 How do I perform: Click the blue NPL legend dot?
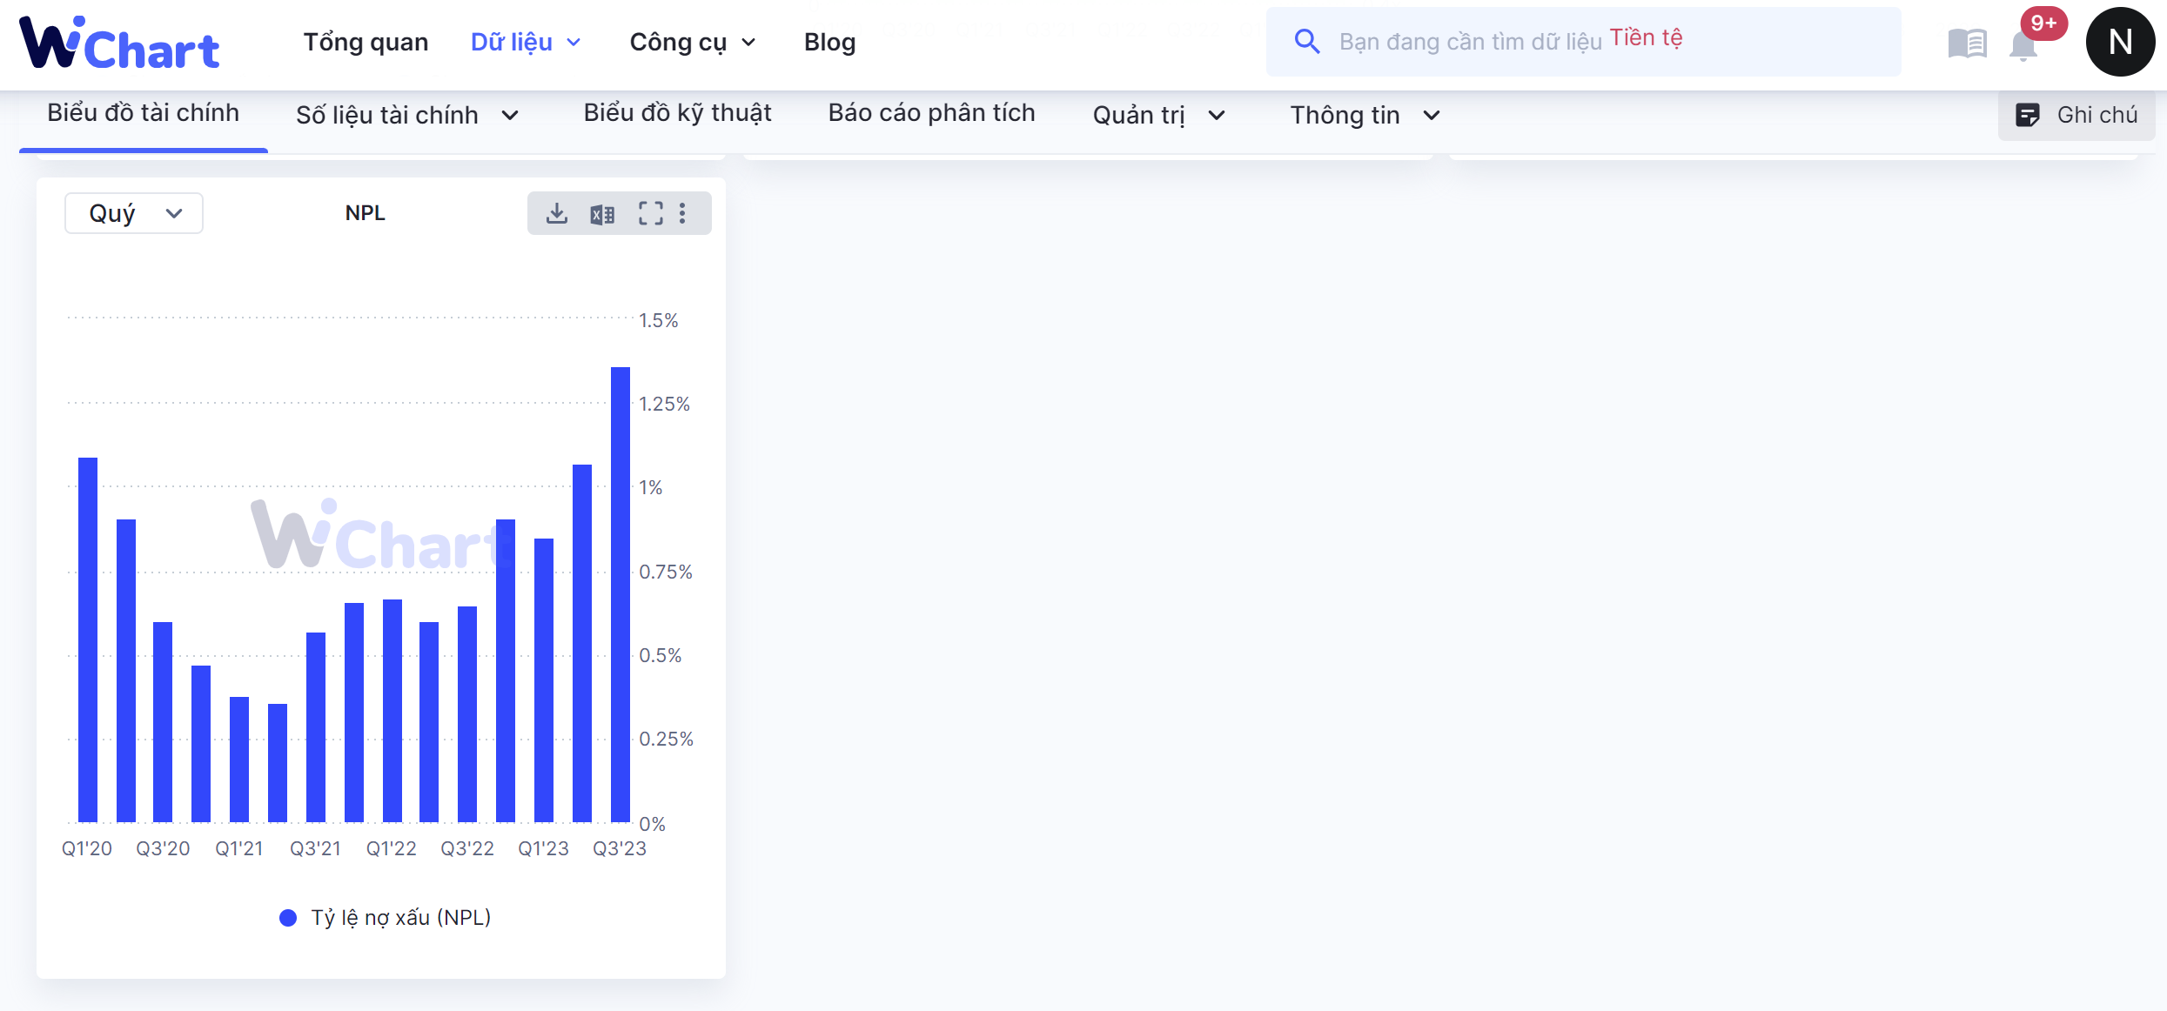pyautogui.click(x=288, y=918)
